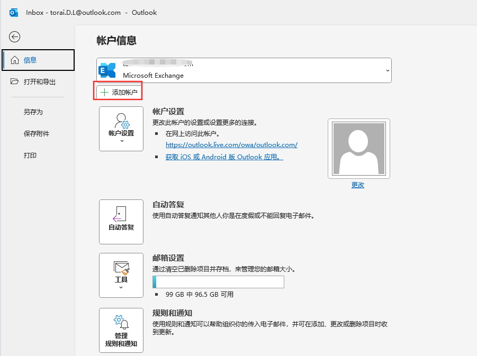This screenshot has height=356, width=477.
Task: Open the 打开和导出 menu item
Action: (x=33, y=82)
